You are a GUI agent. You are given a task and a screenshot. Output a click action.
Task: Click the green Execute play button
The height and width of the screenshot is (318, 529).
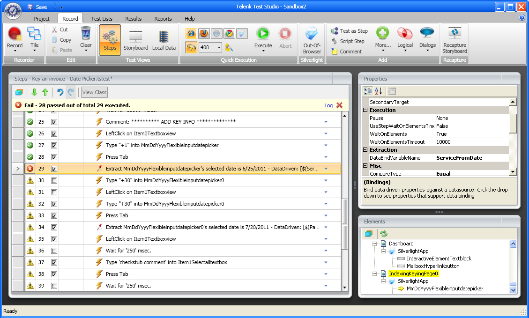click(x=262, y=34)
